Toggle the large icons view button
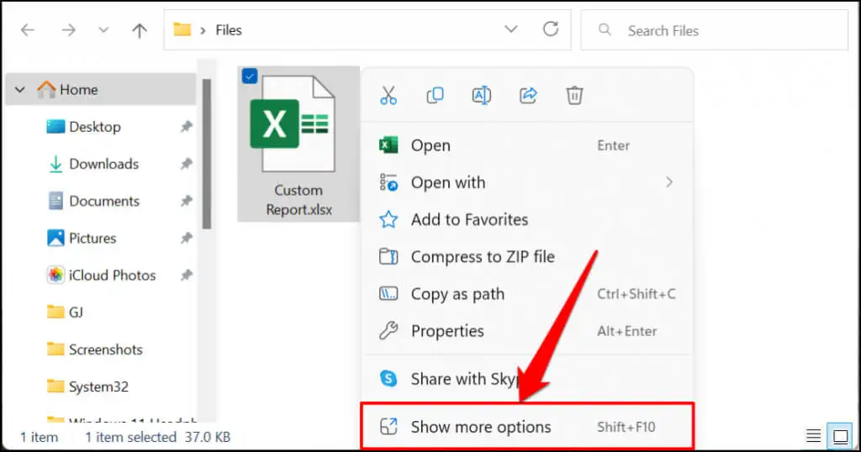Viewport: 861px width, 452px height. pyautogui.click(x=839, y=436)
